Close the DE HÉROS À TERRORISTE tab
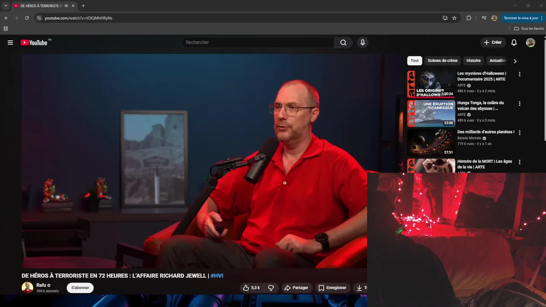Screen dimensions: 546x307 (x=73, y=6)
